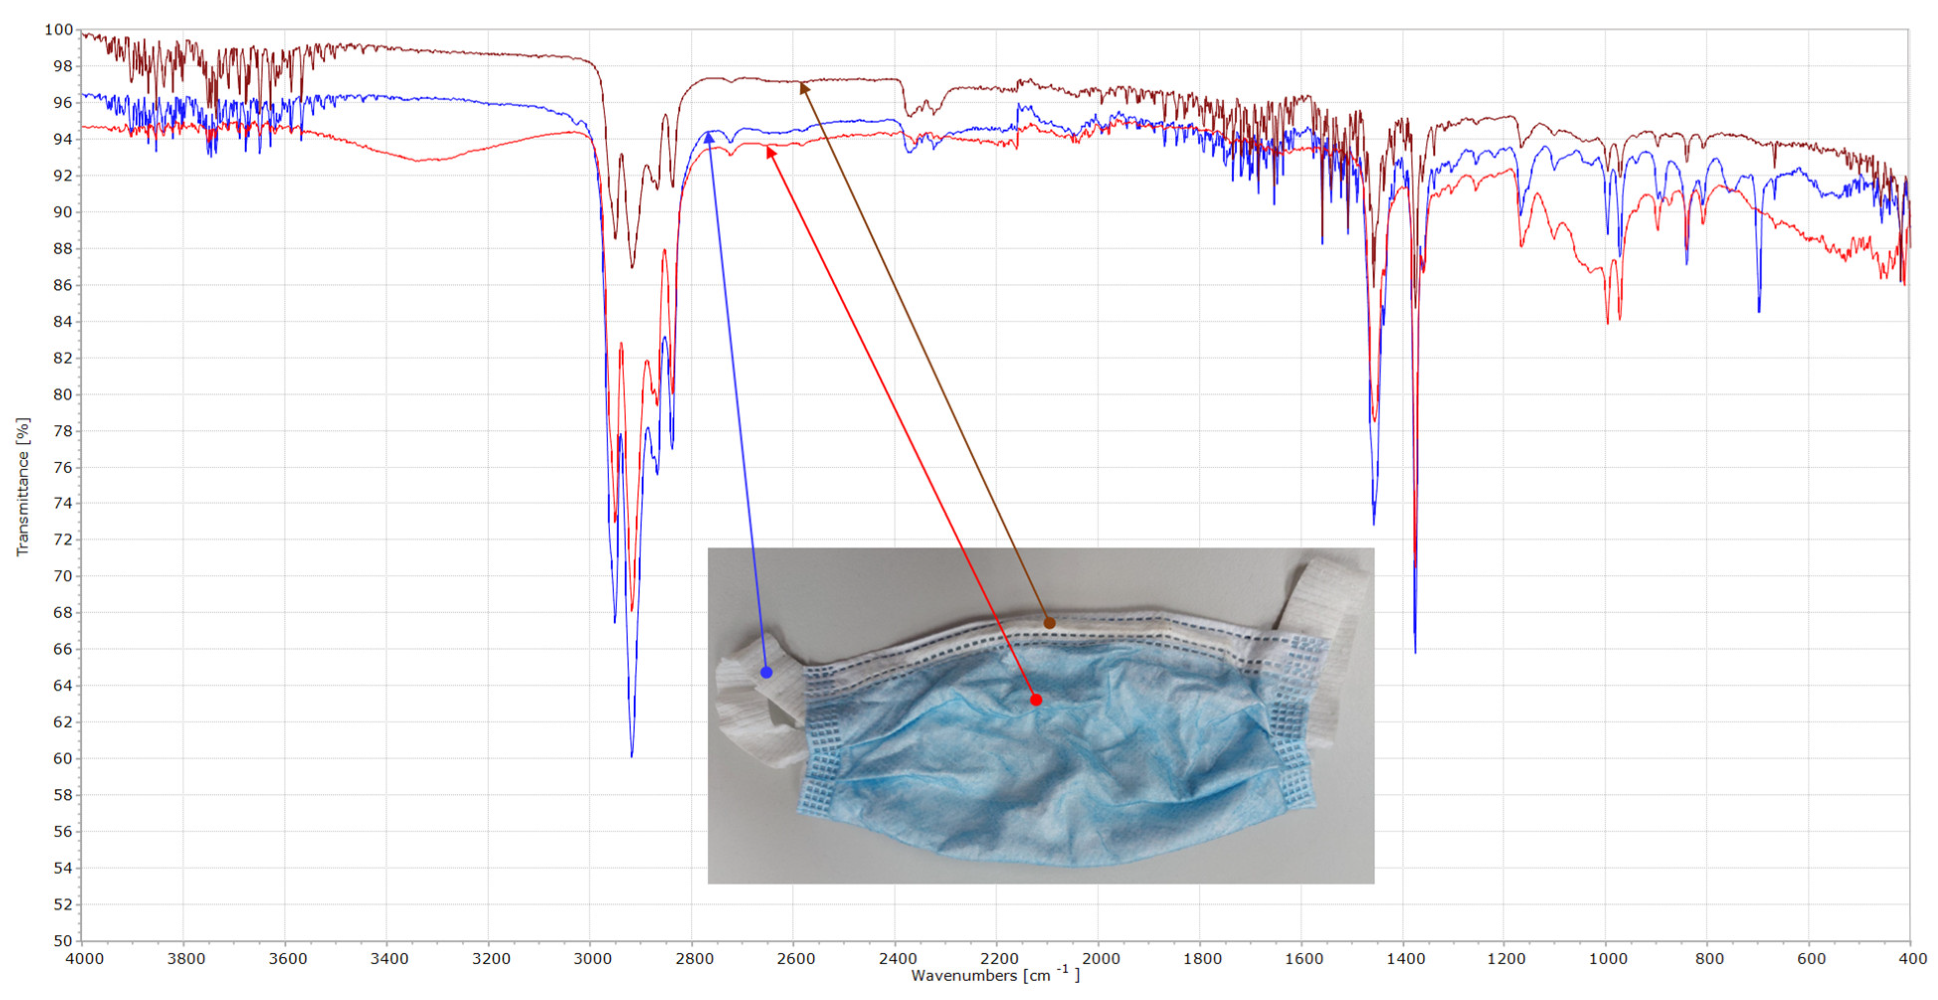
Task: Click the brown arrowhead at the brown spectrum
Action: [804, 88]
